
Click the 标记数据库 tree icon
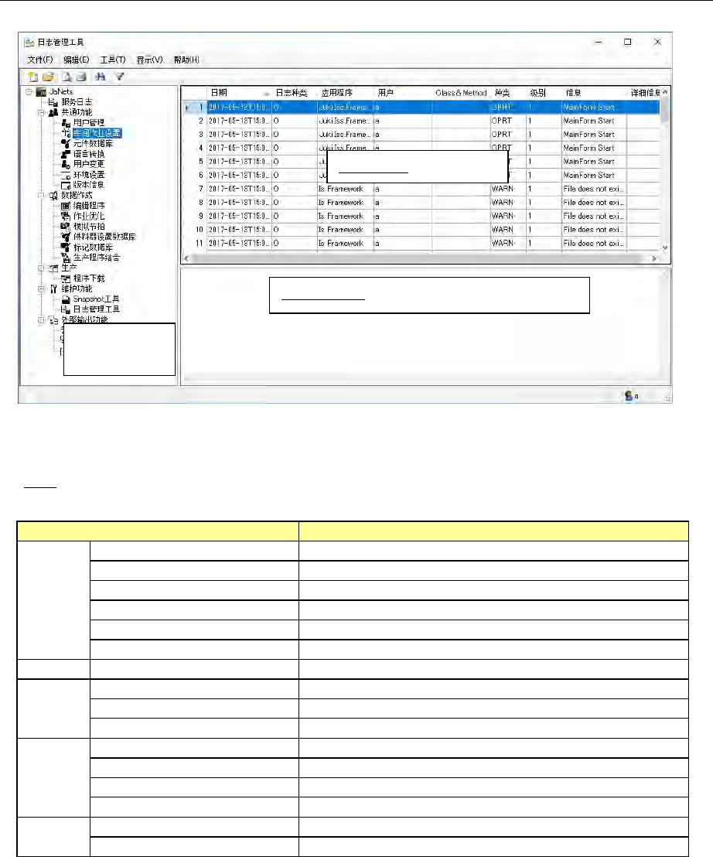[x=66, y=248]
